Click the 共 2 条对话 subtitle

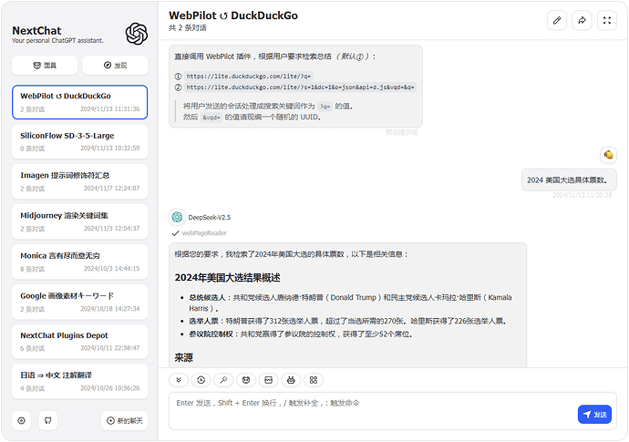[x=188, y=27]
